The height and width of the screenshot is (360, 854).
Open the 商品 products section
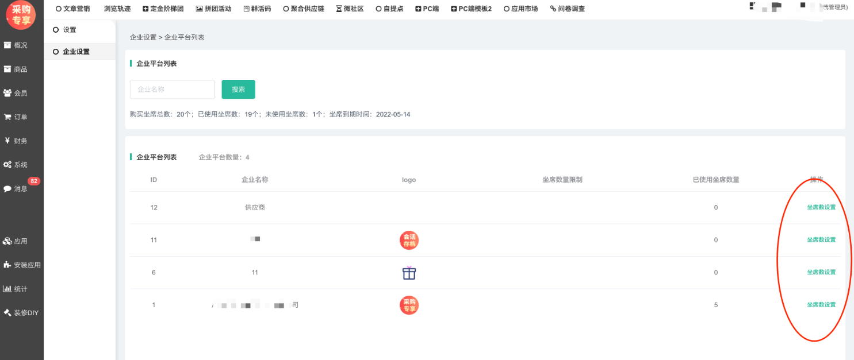click(16, 69)
